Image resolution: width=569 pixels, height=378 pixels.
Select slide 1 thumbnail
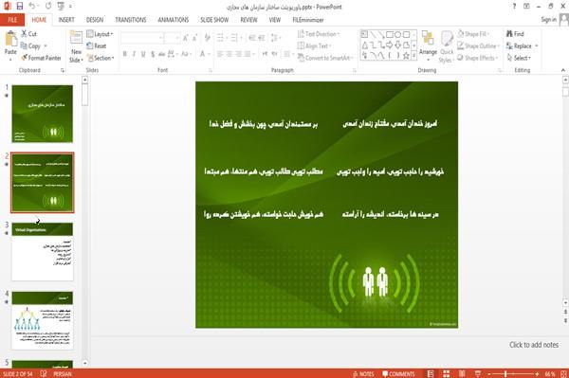[43, 114]
